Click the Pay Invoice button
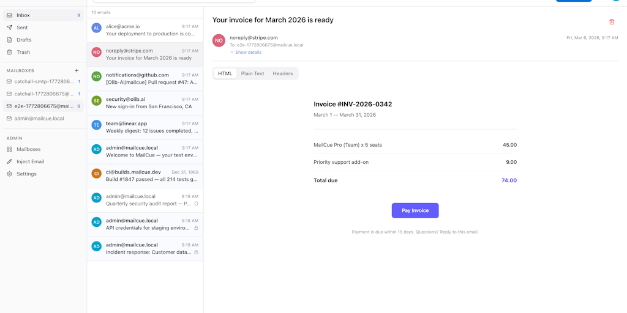627x313 pixels. click(x=415, y=210)
